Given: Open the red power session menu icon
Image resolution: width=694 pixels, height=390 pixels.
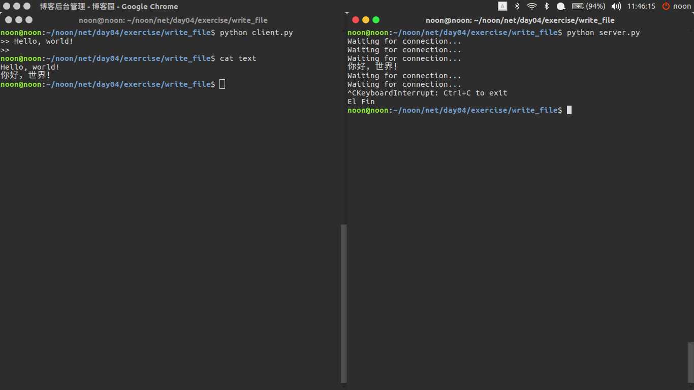Looking at the screenshot, I should 666,6.
